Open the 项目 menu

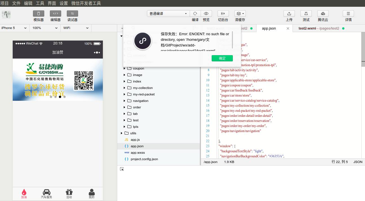pyautogui.click(x=5, y=3)
